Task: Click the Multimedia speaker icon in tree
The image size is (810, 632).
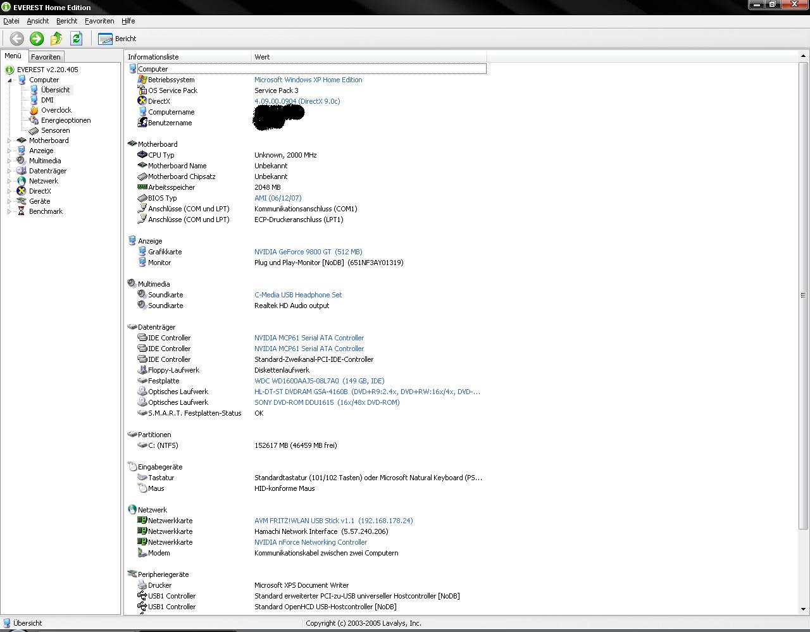Action: click(22, 161)
